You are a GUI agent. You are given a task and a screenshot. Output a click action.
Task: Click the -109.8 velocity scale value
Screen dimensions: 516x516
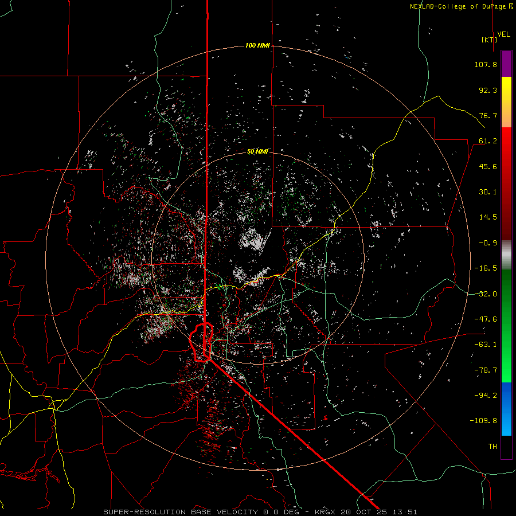[484, 421]
